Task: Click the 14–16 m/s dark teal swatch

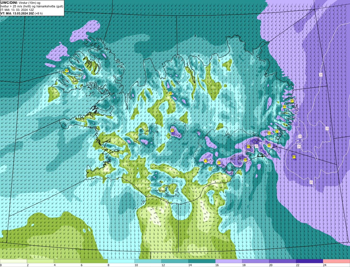Action: [202, 261]
